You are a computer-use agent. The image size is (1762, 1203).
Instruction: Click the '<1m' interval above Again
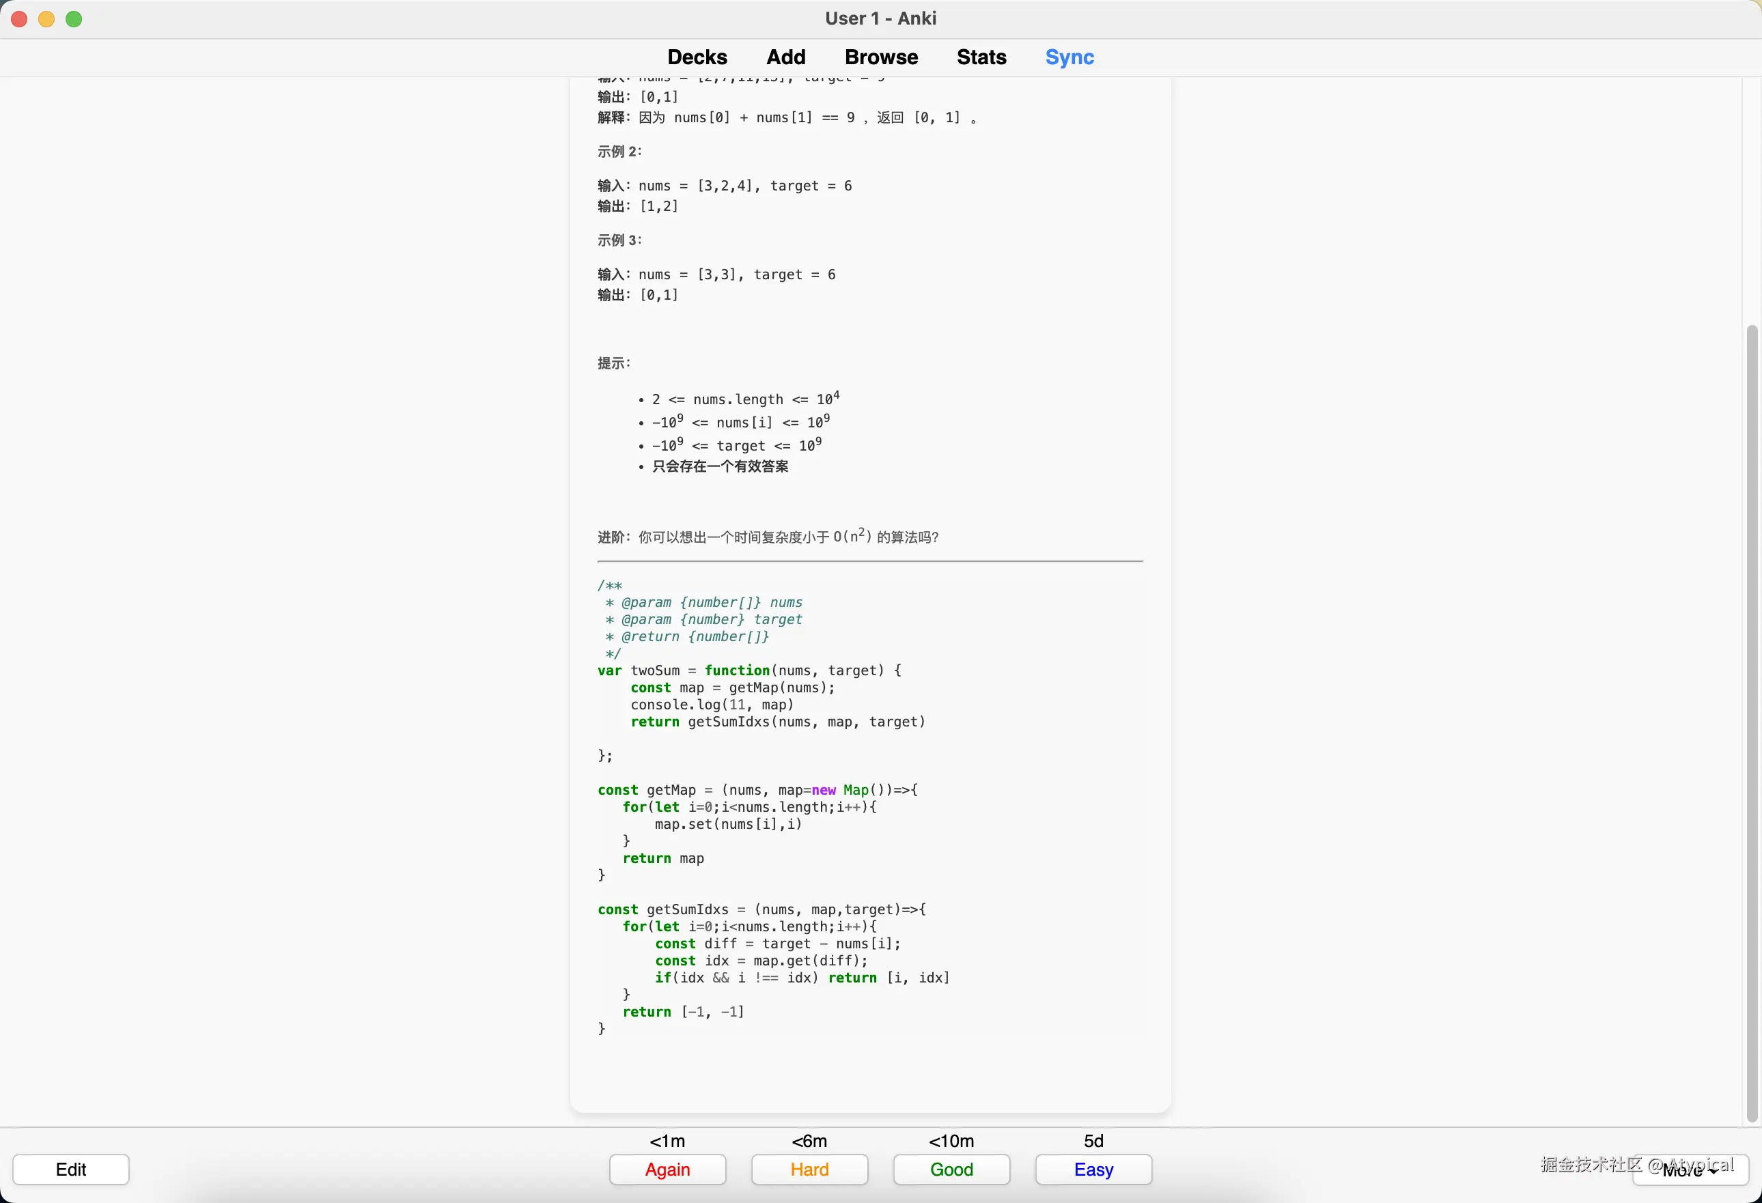point(667,1141)
